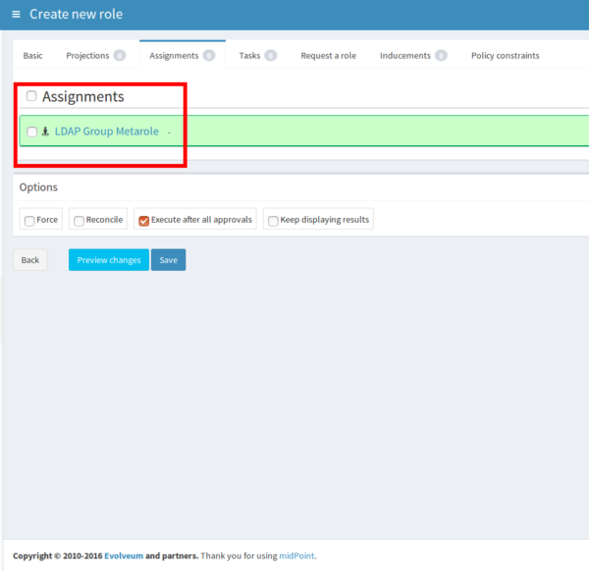Click Preview changes button
The image size is (589, 571).
point(109,260)
